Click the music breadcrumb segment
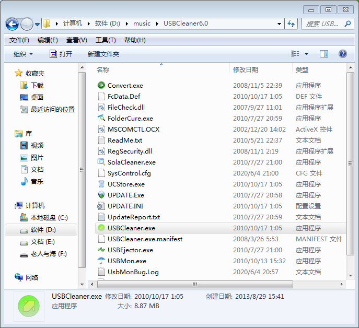 click(142, 24)
